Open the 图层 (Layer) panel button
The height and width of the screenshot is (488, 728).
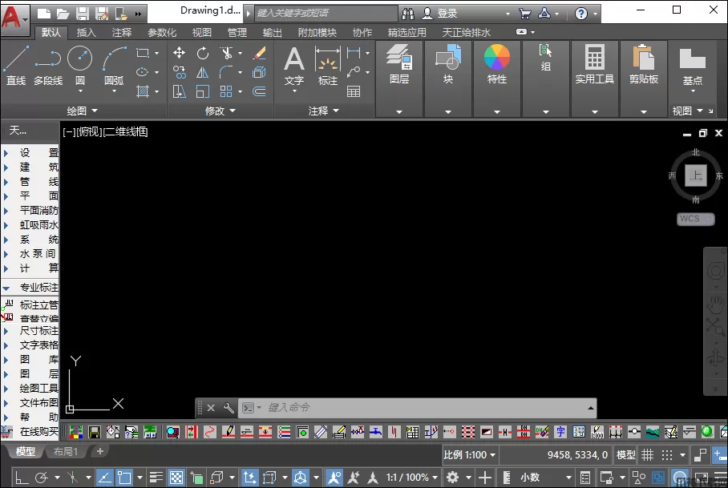coord(398,64)
